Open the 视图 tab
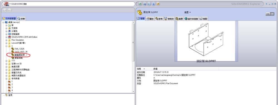Viewport: 278px width, 105px height. pos(203,19)
